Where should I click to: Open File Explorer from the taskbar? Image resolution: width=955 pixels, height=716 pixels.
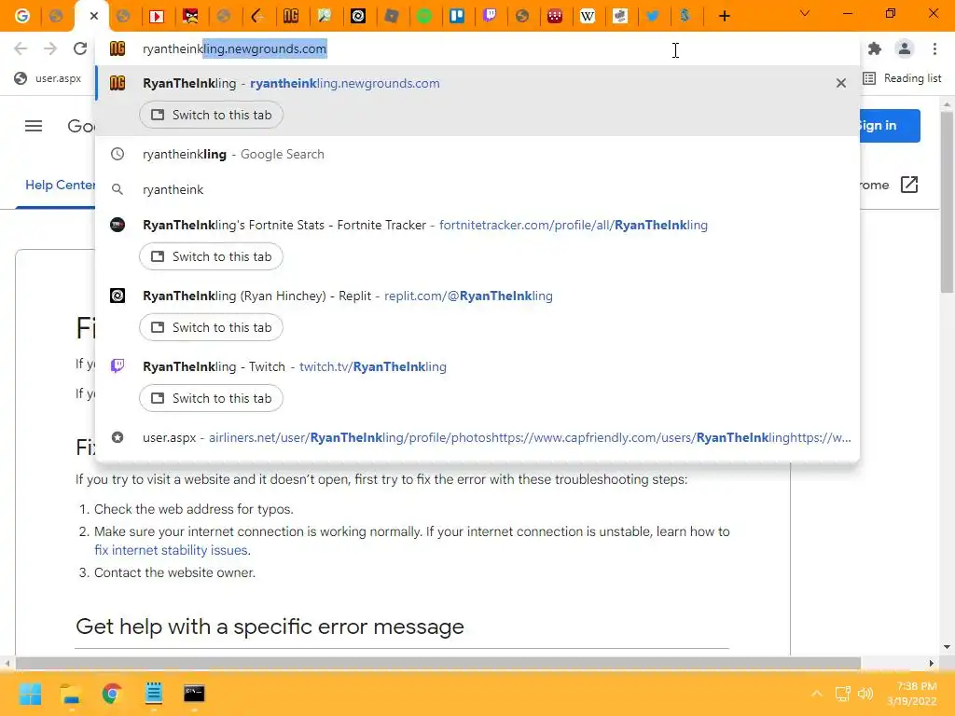coord(71,693)
